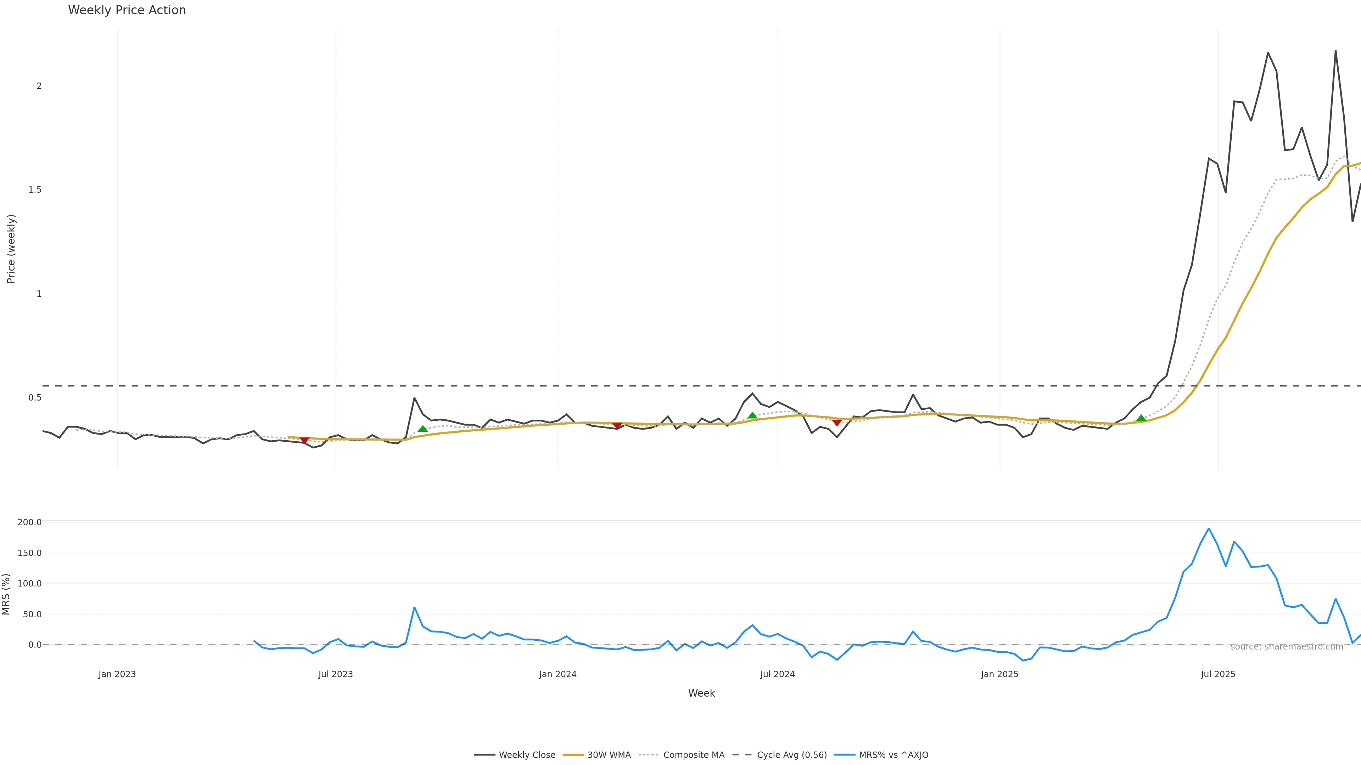The width and height of the screenshot is (1361, 765).
Task: Click the red down-triangle marker before Jul 2023
Action: coord(304,440)
